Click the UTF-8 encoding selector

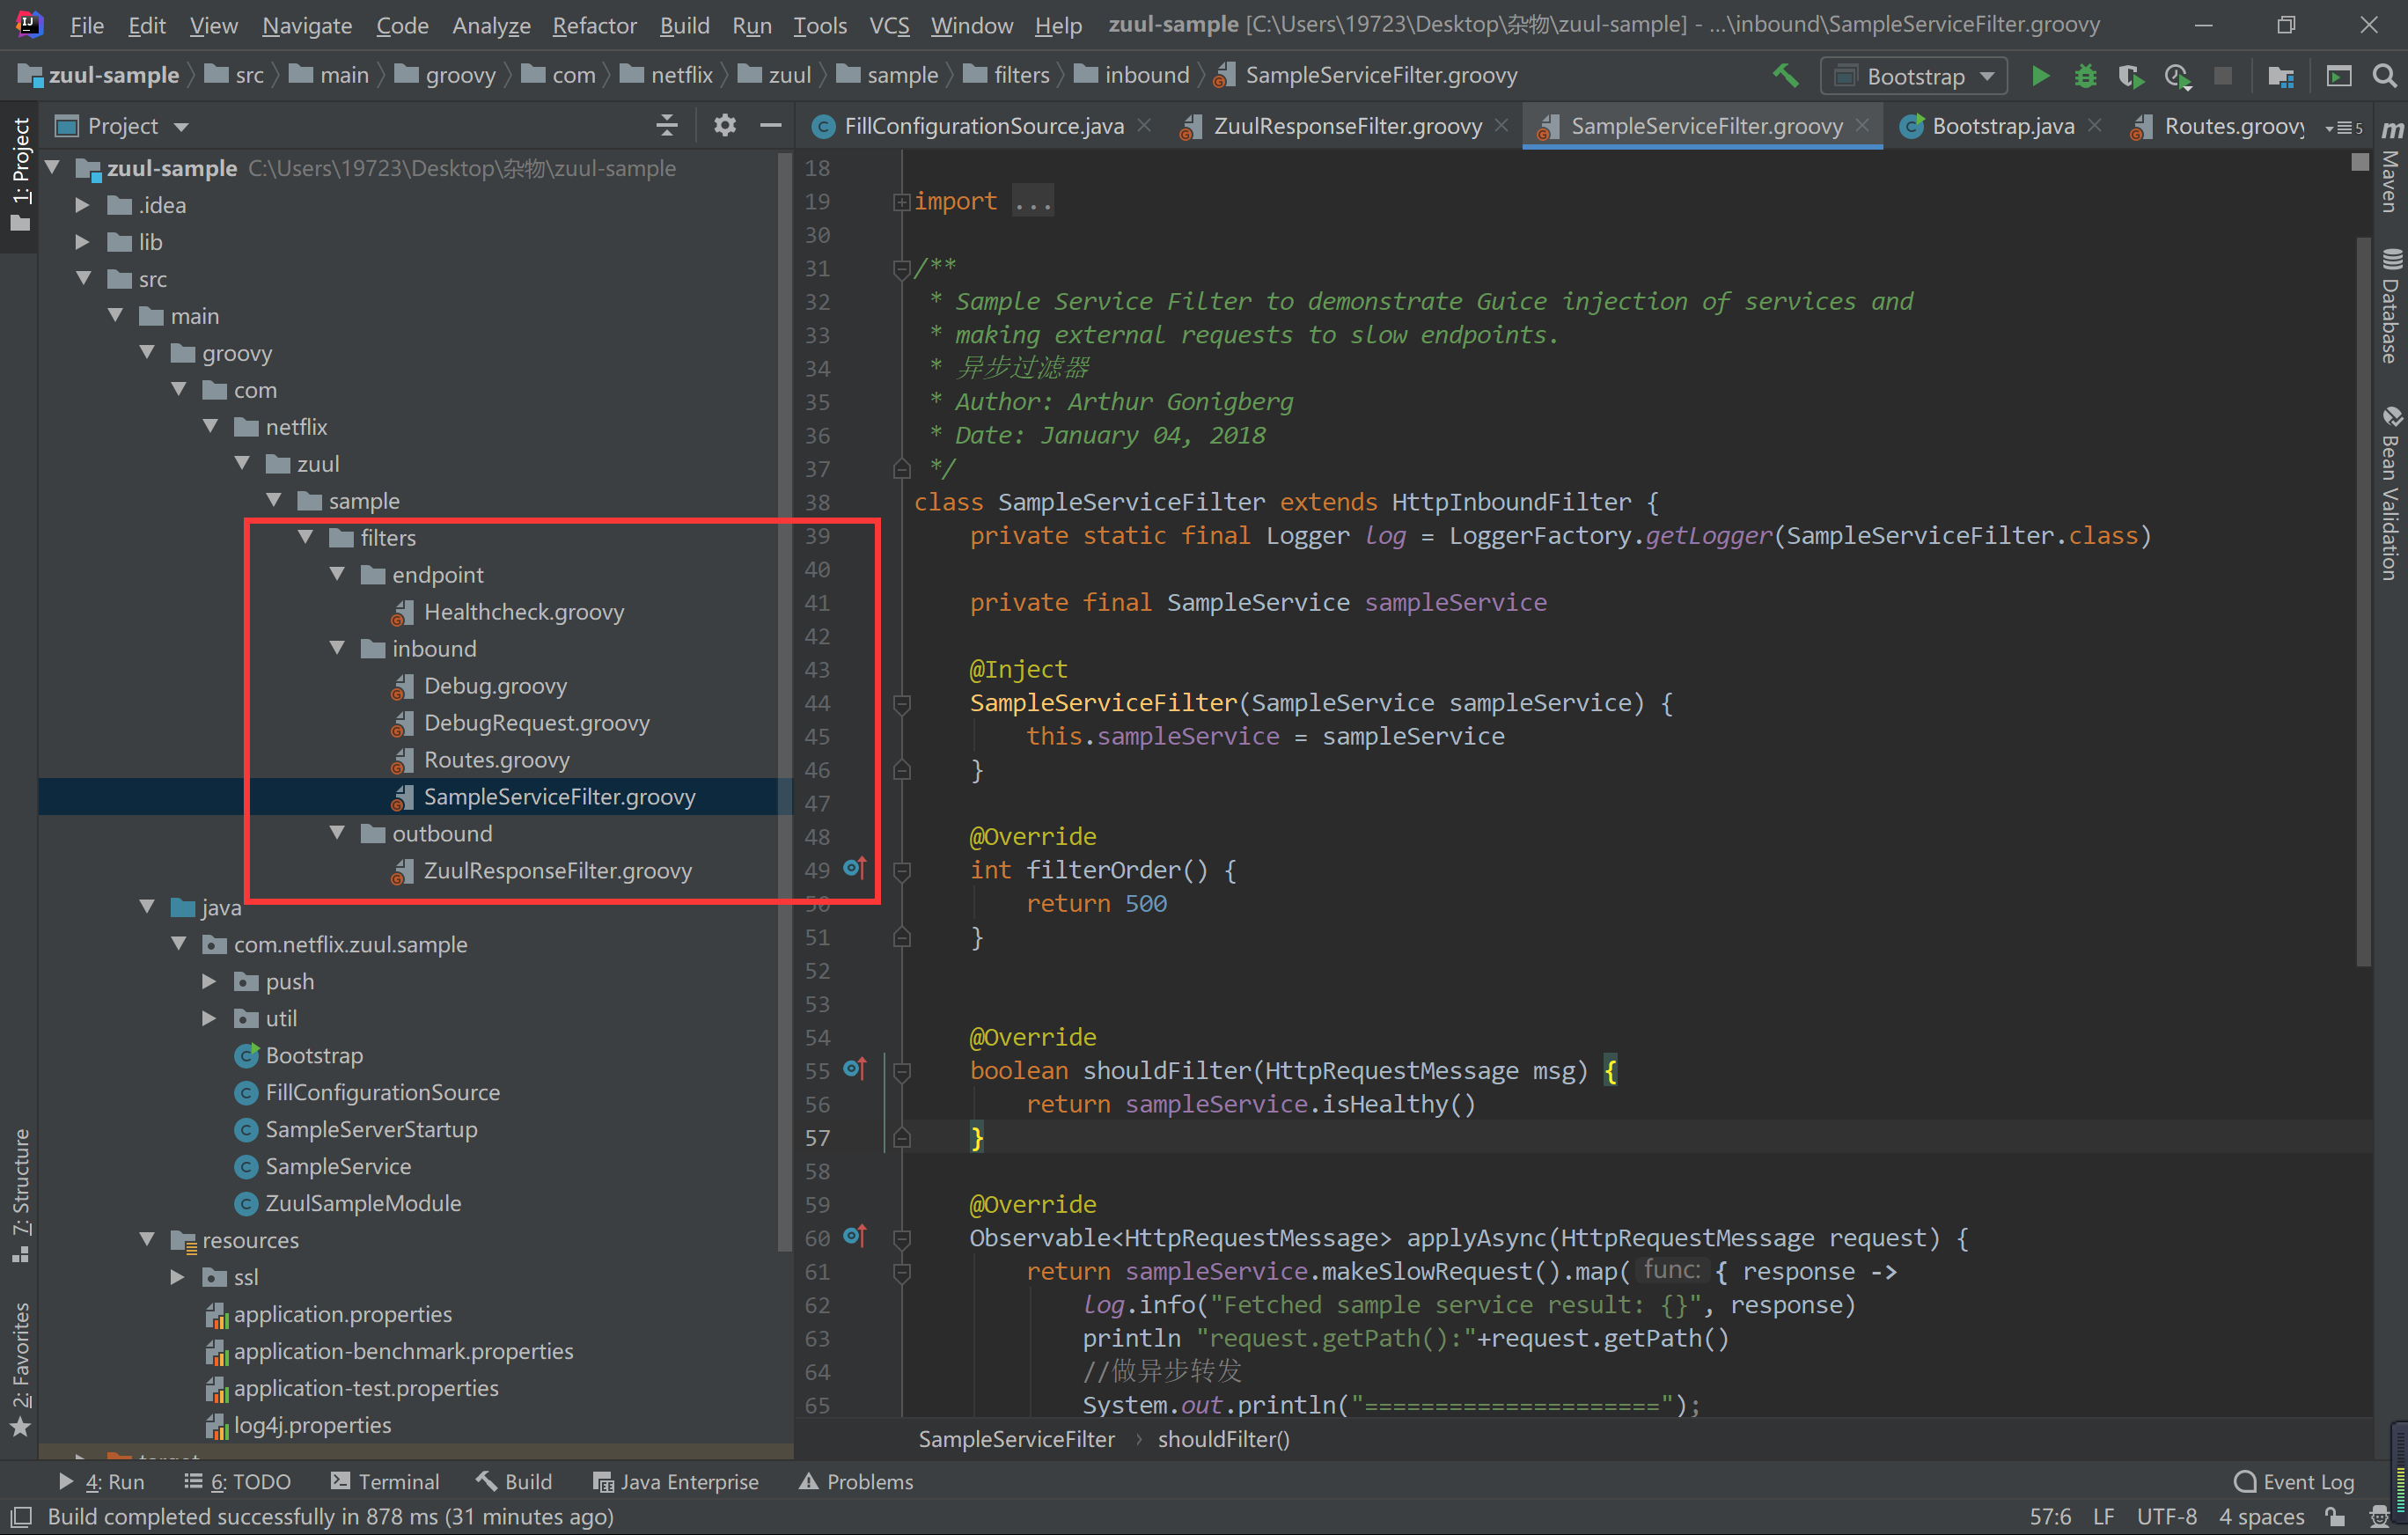point(2166,1516)
